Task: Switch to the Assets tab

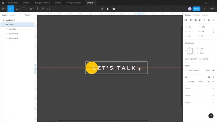Action: coord(12,15)
